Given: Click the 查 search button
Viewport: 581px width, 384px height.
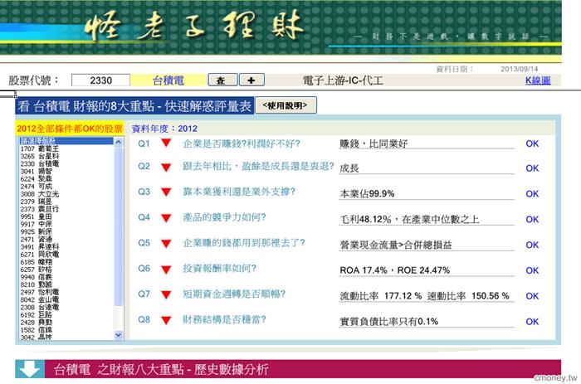Looking at the screenshot, I should pos(222,80).
